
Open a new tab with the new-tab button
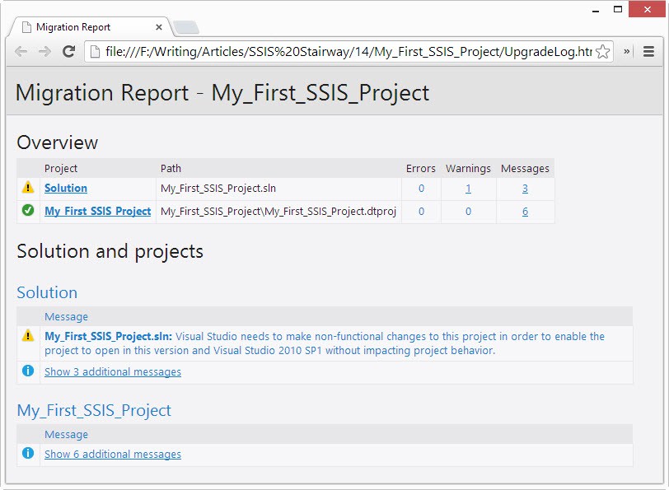click(187, 28)
